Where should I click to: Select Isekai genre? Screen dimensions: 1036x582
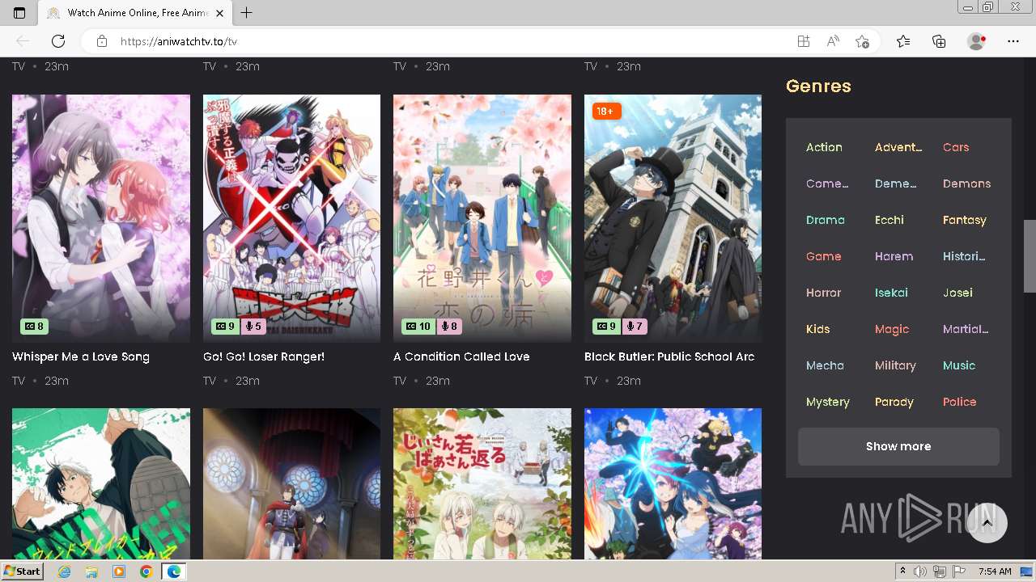pyautogui.click(x=891, y=293)
